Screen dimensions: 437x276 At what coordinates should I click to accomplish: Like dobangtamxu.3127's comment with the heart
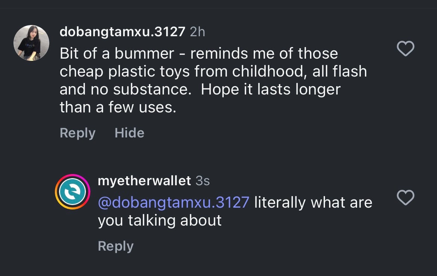[x=406, y=48]
